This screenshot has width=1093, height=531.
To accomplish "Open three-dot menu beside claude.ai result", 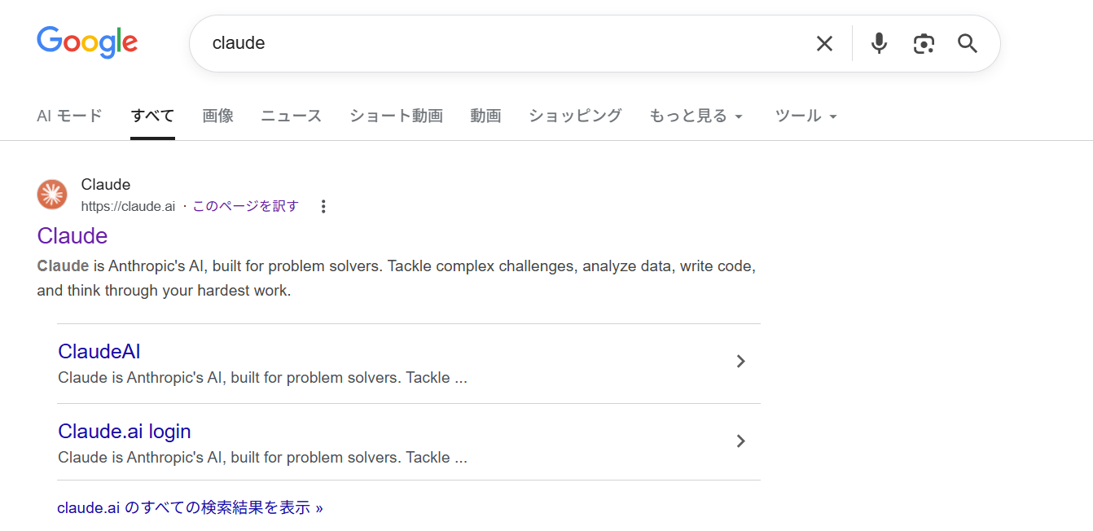I will [323, 206].
